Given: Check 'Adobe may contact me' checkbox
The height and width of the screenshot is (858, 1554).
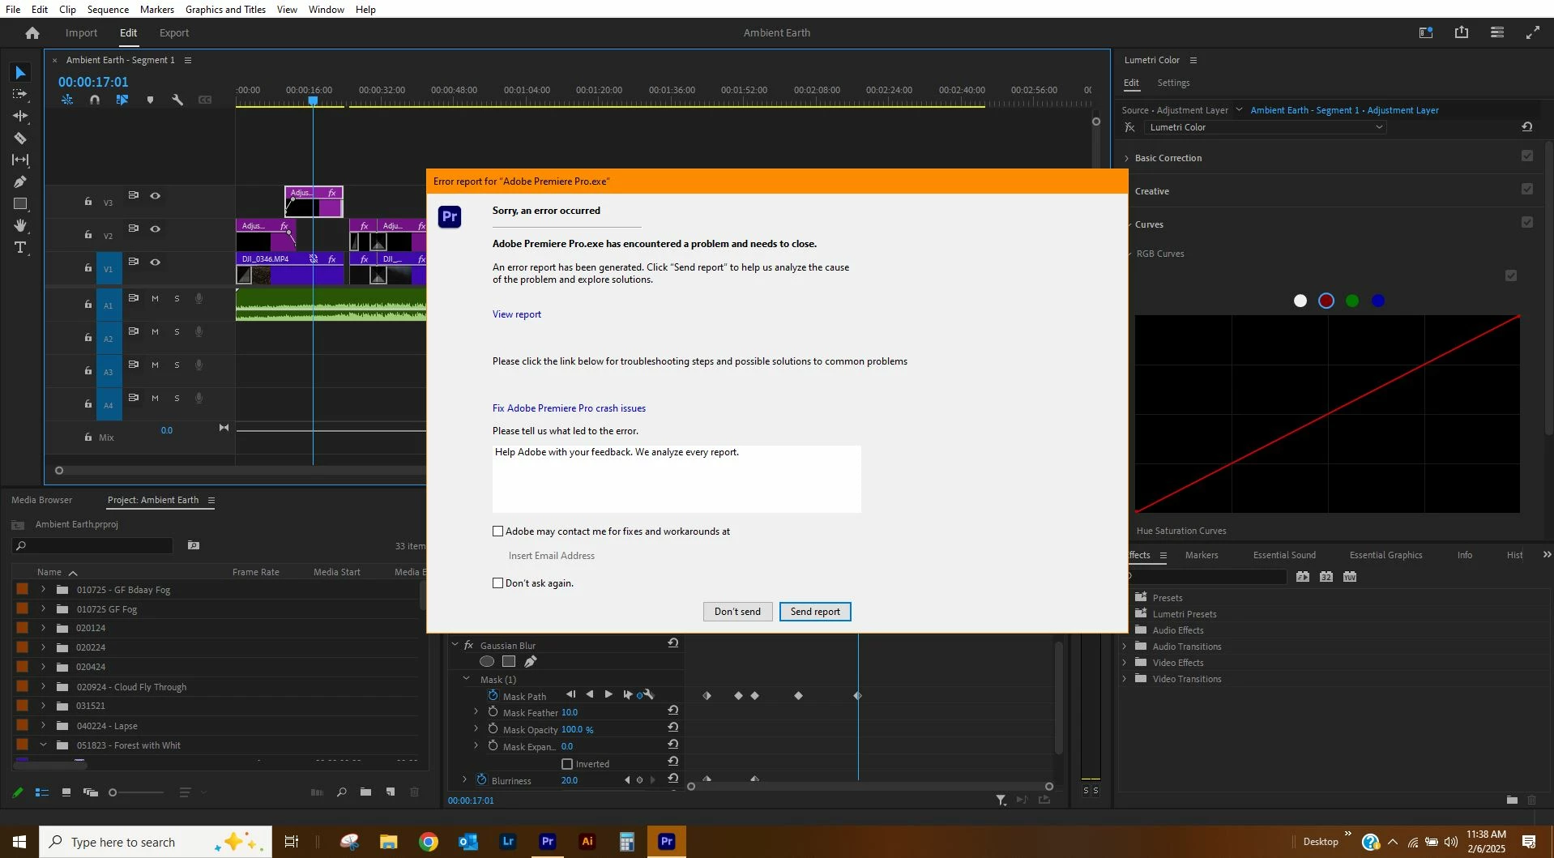Looking at the screenshot, I should pyautogui.click(x=498, y=531).
